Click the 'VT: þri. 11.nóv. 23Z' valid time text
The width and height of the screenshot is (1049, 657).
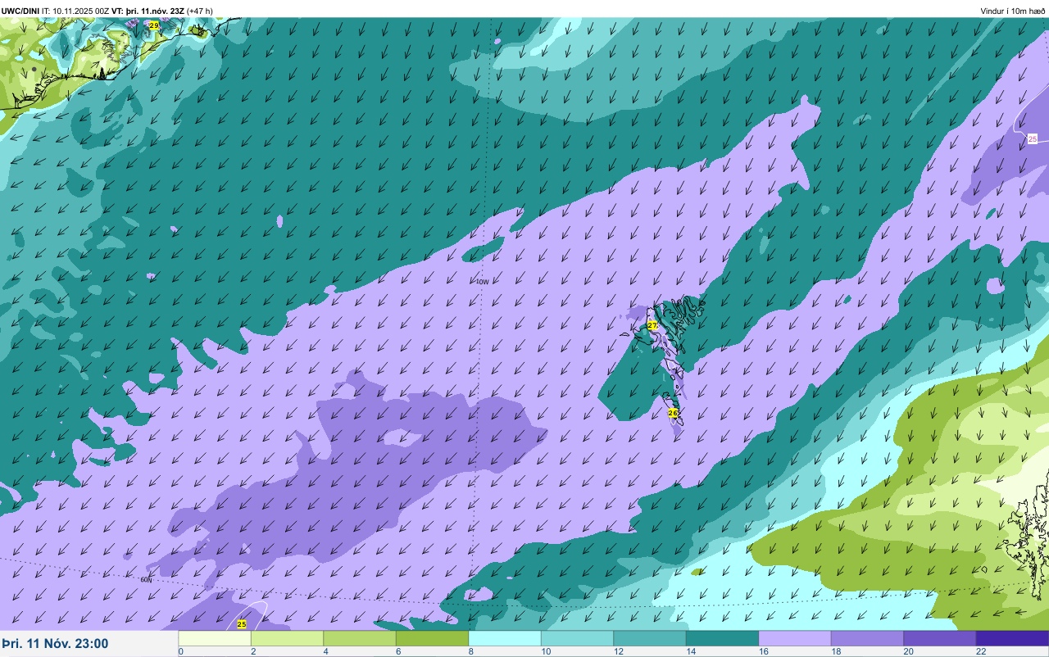[x=148, y=11]
